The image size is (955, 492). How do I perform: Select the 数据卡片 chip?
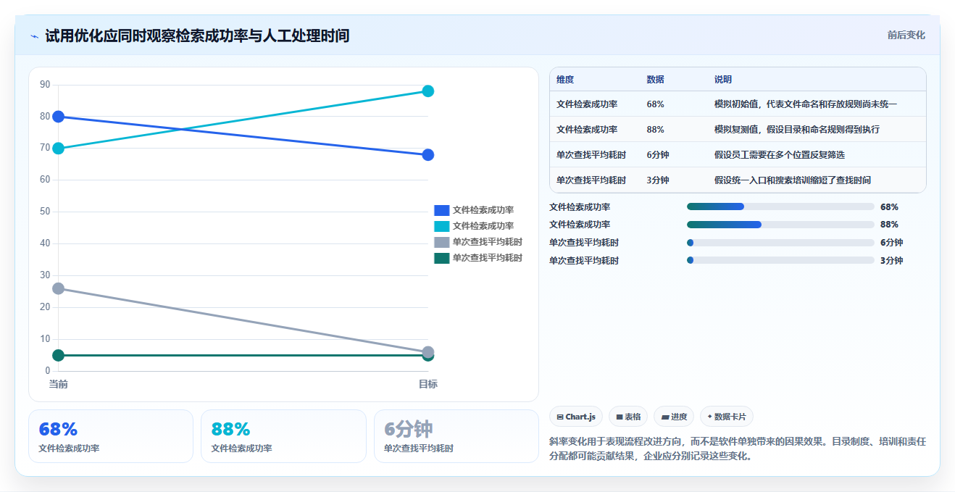pos(727,417)
